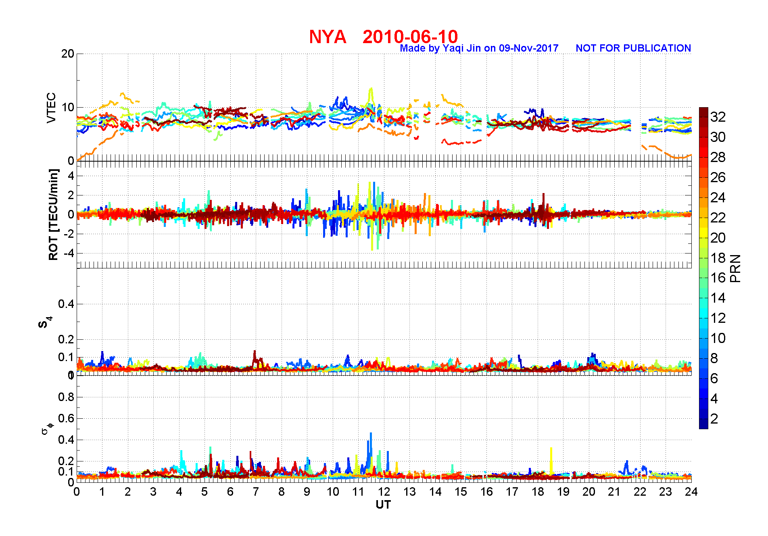Click colorbar tick label 2

tap(714, 419)
